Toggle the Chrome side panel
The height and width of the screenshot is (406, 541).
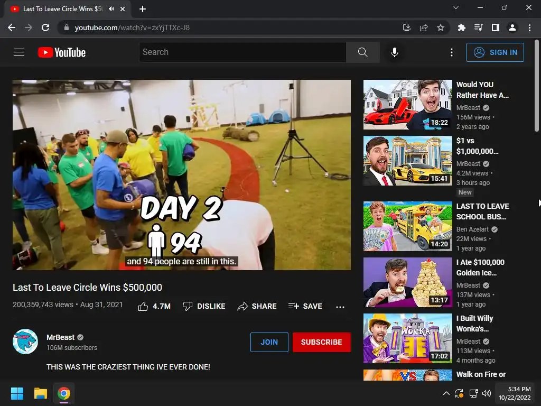tap(495, 27)
